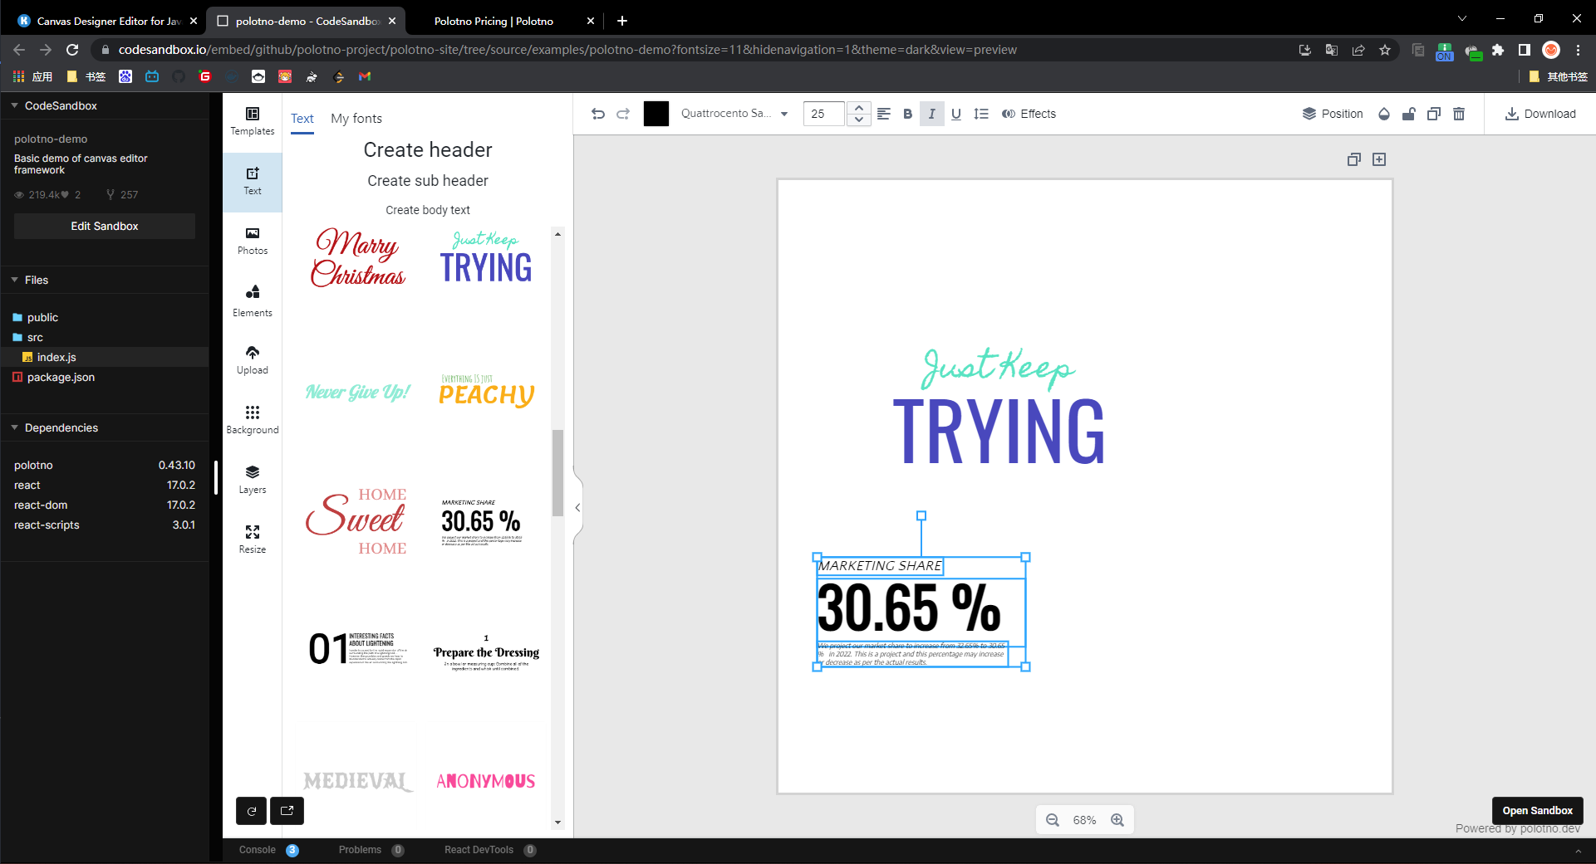1596x864 pixels.
Task: Switch to the My fonts tab
Action: point(356,119)
